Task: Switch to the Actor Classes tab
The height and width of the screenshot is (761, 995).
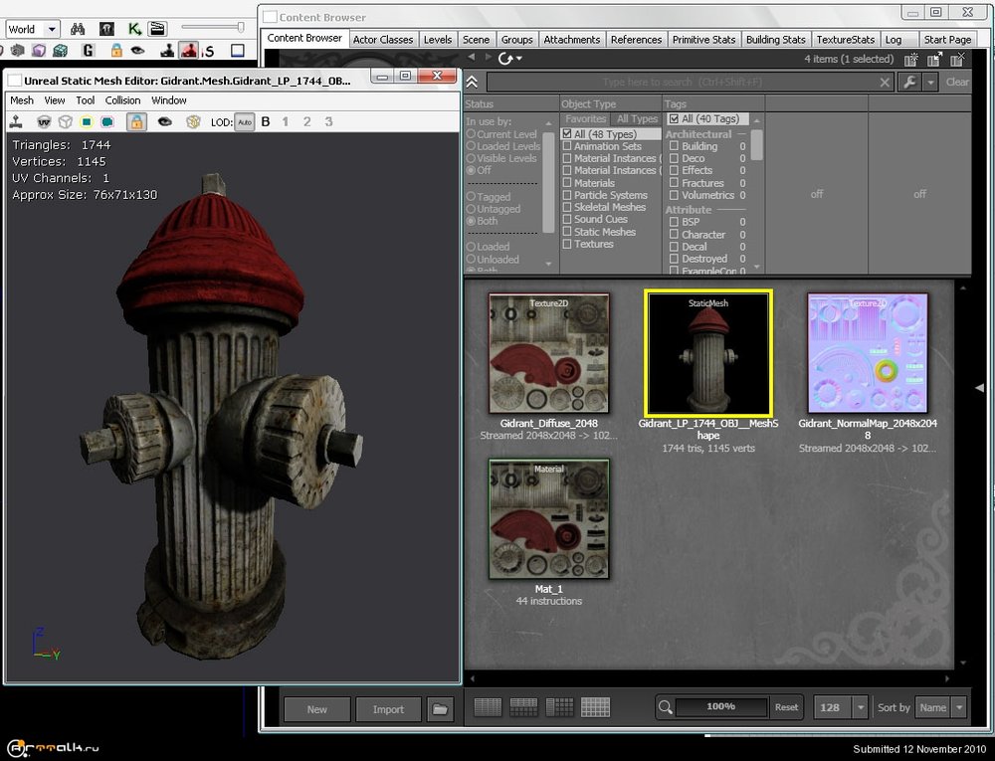Action: click(382, 40)
